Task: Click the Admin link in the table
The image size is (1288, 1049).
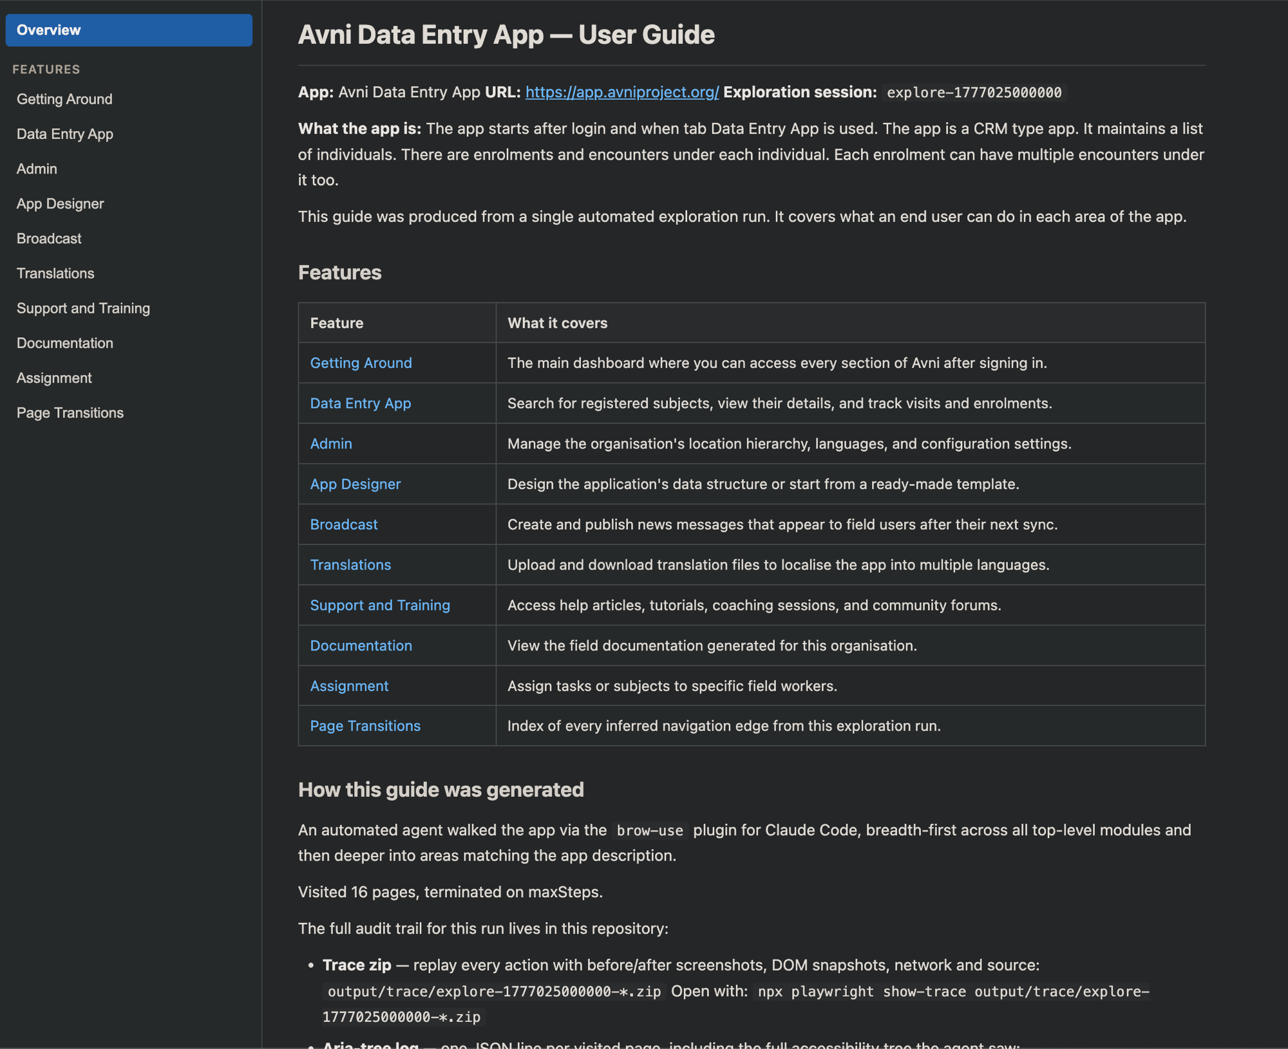Action: pyautogui.click(x=331, y=443)
